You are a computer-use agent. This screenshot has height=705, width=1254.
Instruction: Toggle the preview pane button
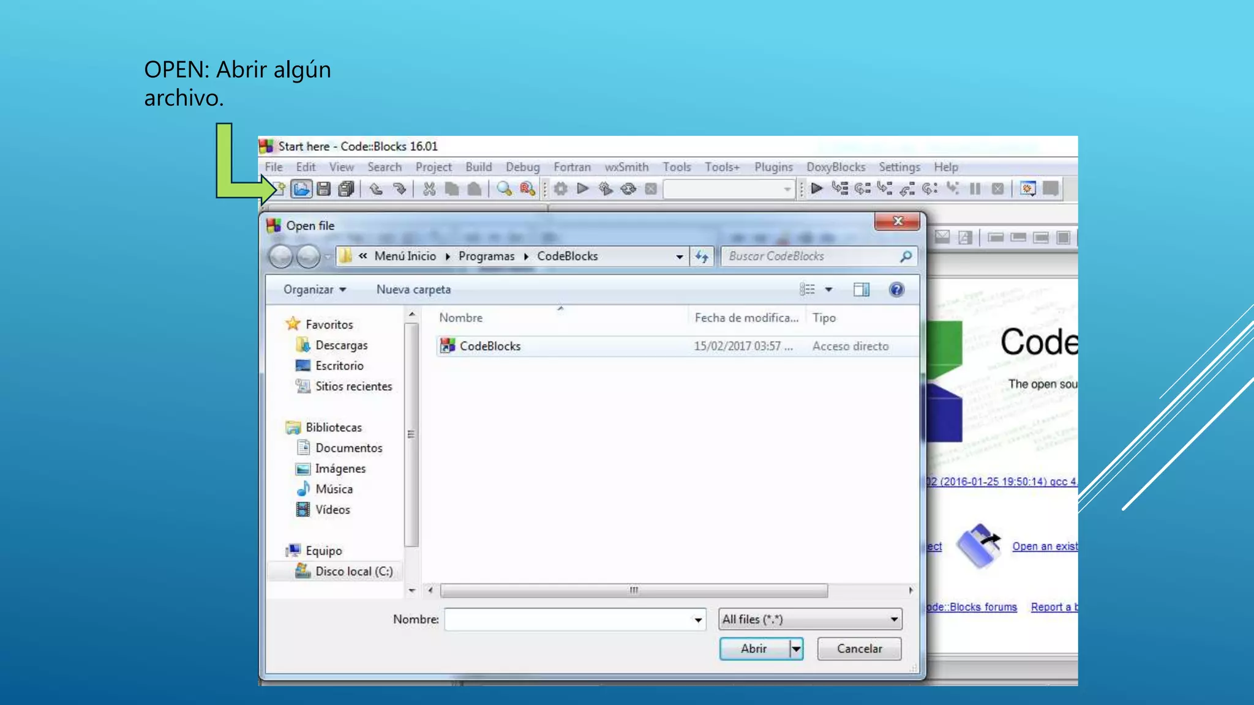coord(861,289)
